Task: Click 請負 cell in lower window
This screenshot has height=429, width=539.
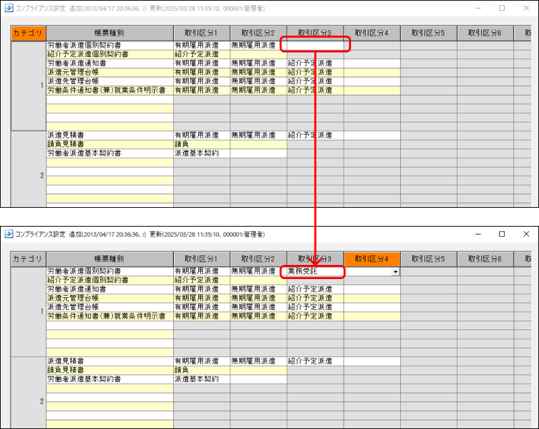Action: tap(201, 370)
